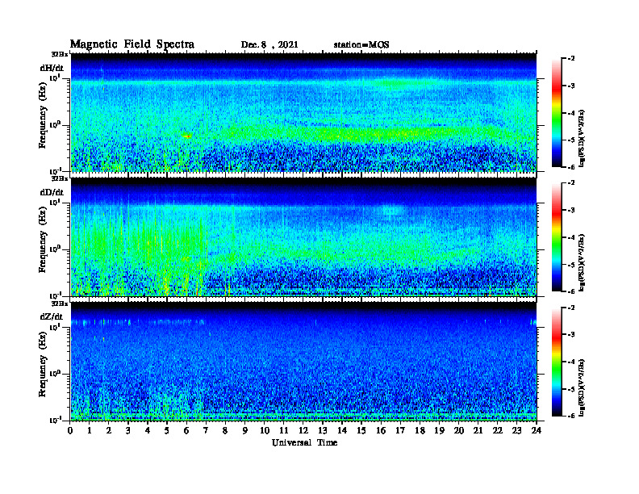The image size is (639, 494).
Task: Click the "17" hour tick label
Action: tap(400, 430)
